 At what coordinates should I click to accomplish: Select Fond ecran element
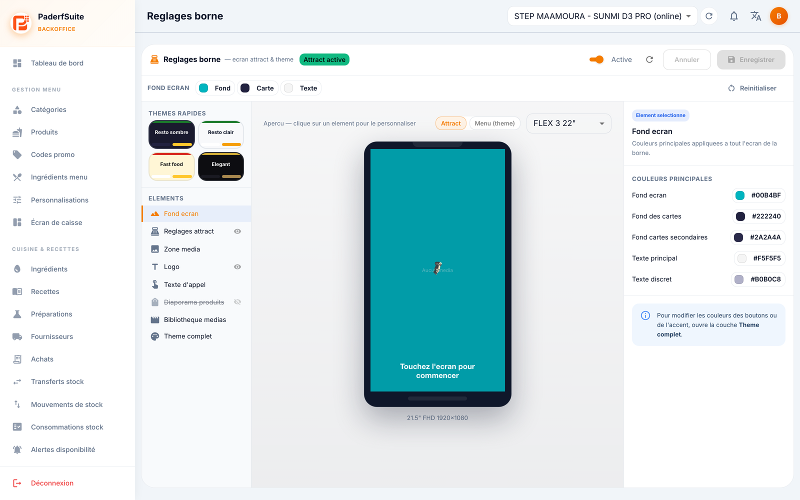196,213
